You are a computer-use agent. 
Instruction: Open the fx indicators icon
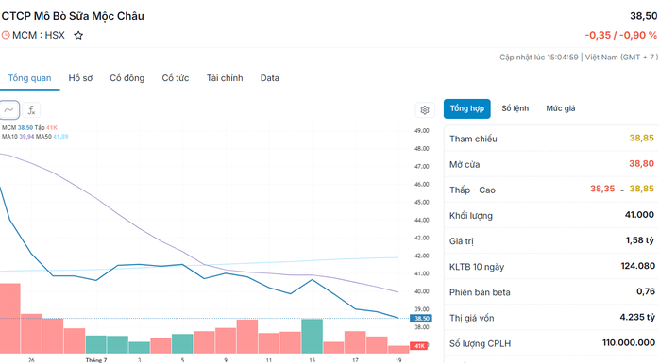[x=31, y=110]
